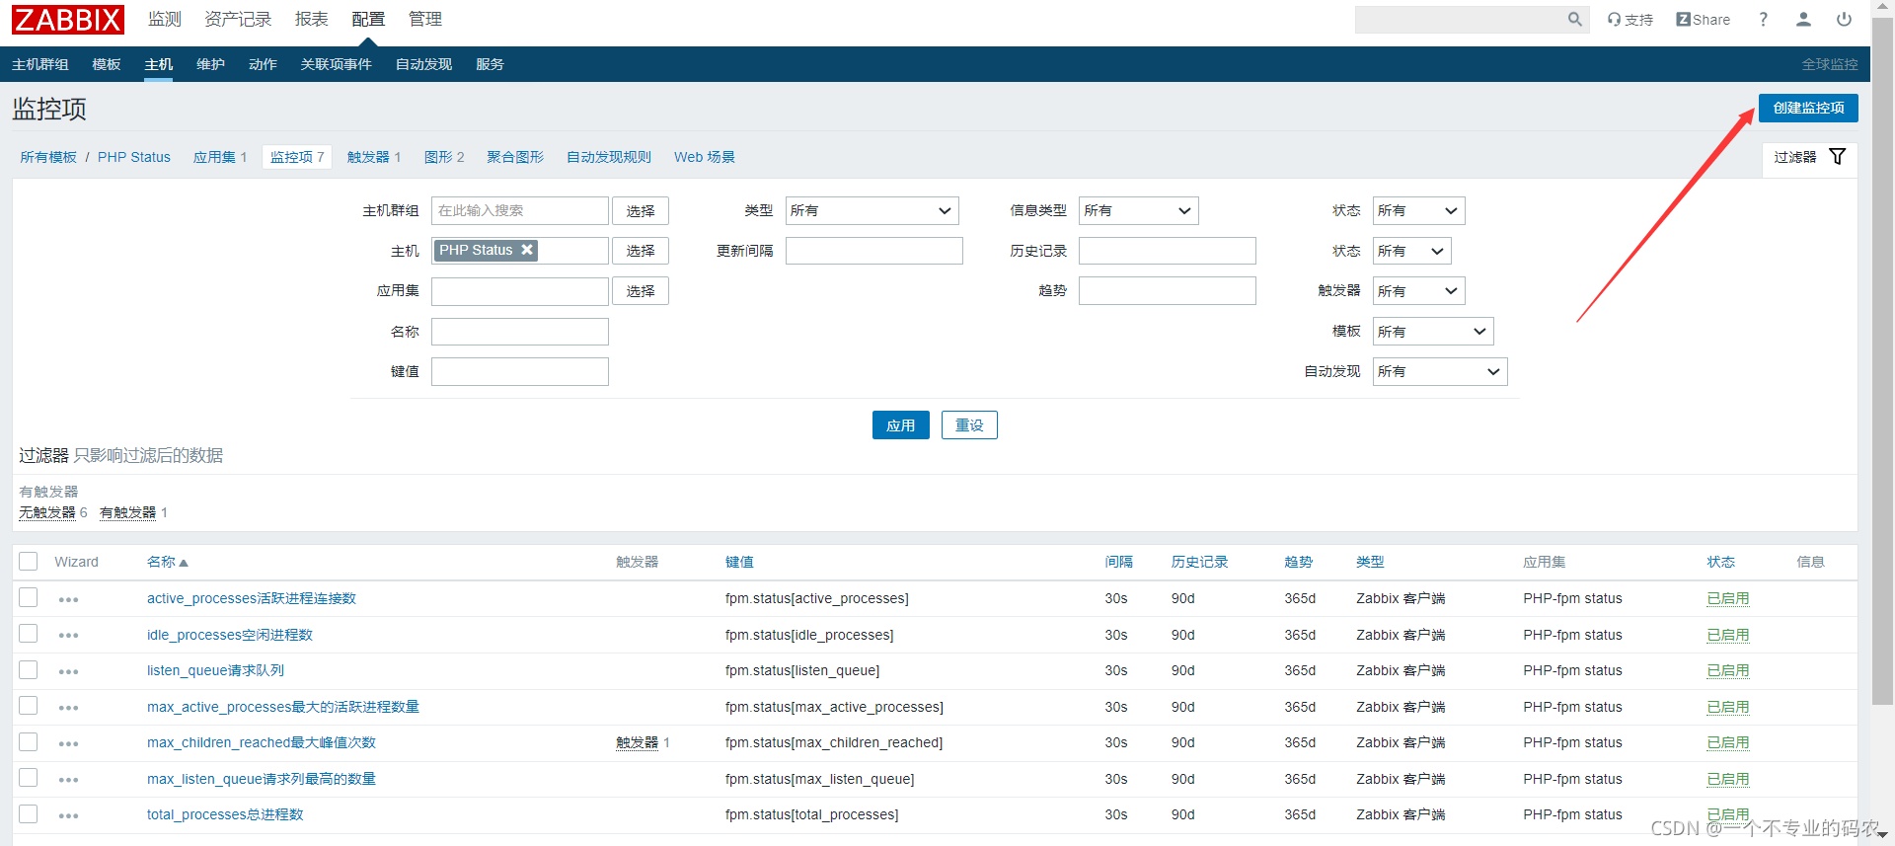Open the second 状态 dropdown
The height and width of the screenshot is (846, 1895).
(1411, 251)
